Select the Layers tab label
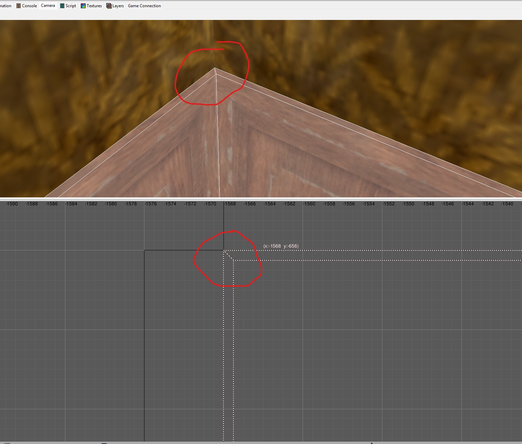 click(118, 6)
